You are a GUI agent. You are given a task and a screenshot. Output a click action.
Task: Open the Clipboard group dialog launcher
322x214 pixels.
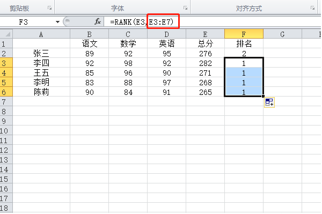click(x=49, y=8)
